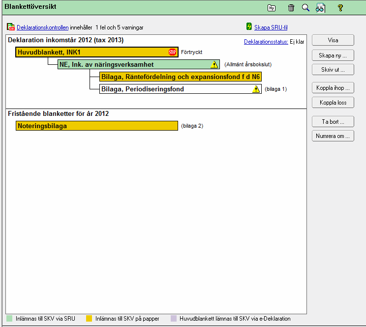Select the Noteringsbilaga form
The width and height of the screenshot is (366, 327).
pyautogui.click(x=96, y=126)
